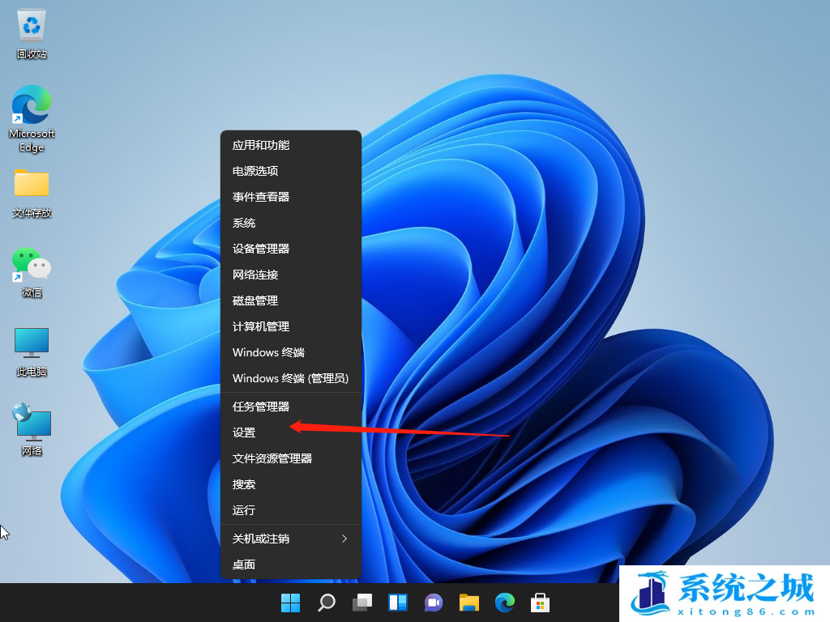This screenshot has width=830, height=622.
Task: Choose 设置 in the context menu
Action: pyautogui.click(x=244, y=432)
